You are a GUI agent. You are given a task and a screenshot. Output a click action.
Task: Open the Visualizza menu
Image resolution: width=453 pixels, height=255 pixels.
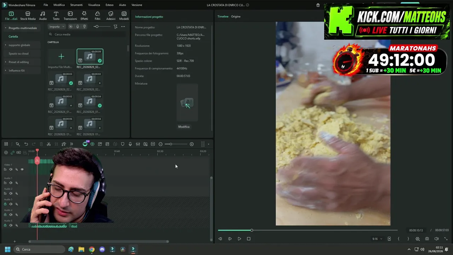point(94,5)
